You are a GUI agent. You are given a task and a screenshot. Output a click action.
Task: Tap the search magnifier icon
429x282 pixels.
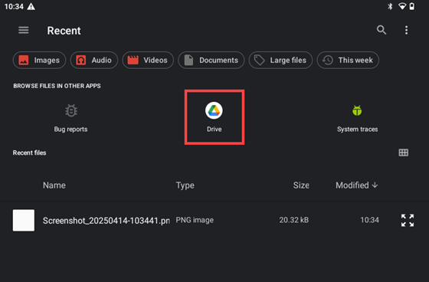pos(382,30)
